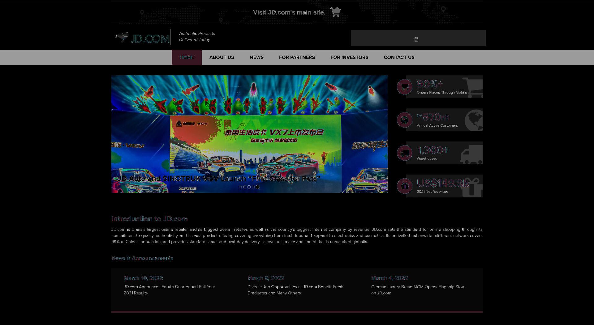Select the second carousel slide dot
594x325 pixels.
[245, 187]
